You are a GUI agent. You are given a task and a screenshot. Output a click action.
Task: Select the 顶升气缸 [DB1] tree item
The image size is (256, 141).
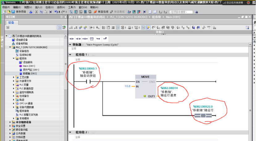pyautogui.click(x=31, y=70)
